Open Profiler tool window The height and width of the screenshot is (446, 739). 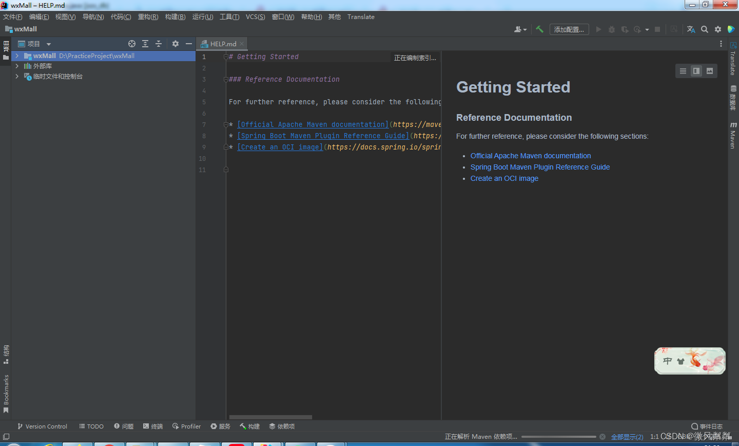(x=187, y=426)
